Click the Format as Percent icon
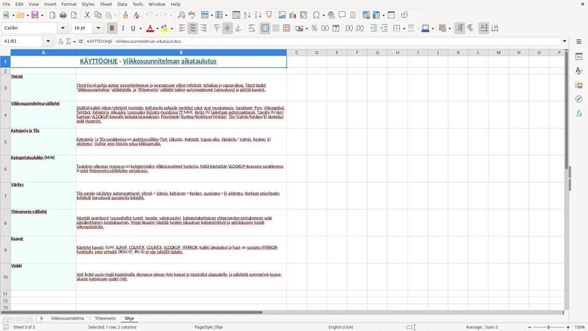Viewport: 588px width, 331px height. [314, 28]
